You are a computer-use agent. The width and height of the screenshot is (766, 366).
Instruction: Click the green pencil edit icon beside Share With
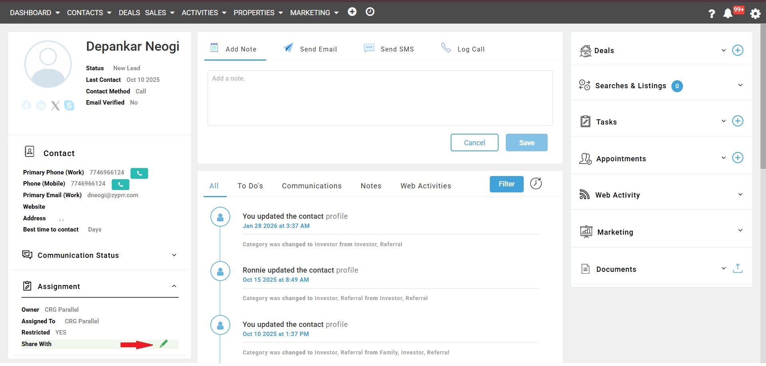coord(164,344)
